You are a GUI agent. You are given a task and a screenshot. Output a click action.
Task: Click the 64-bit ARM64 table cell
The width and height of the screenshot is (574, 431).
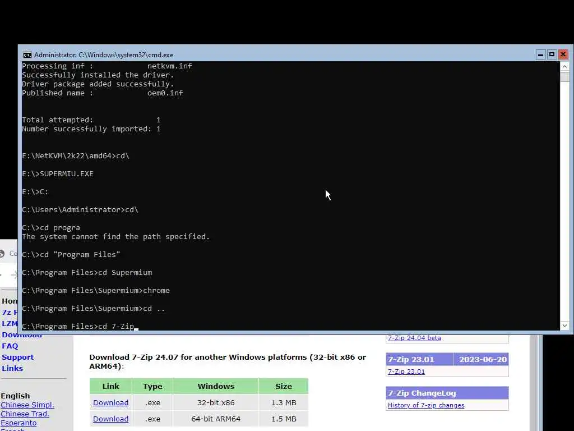(216, 419)
